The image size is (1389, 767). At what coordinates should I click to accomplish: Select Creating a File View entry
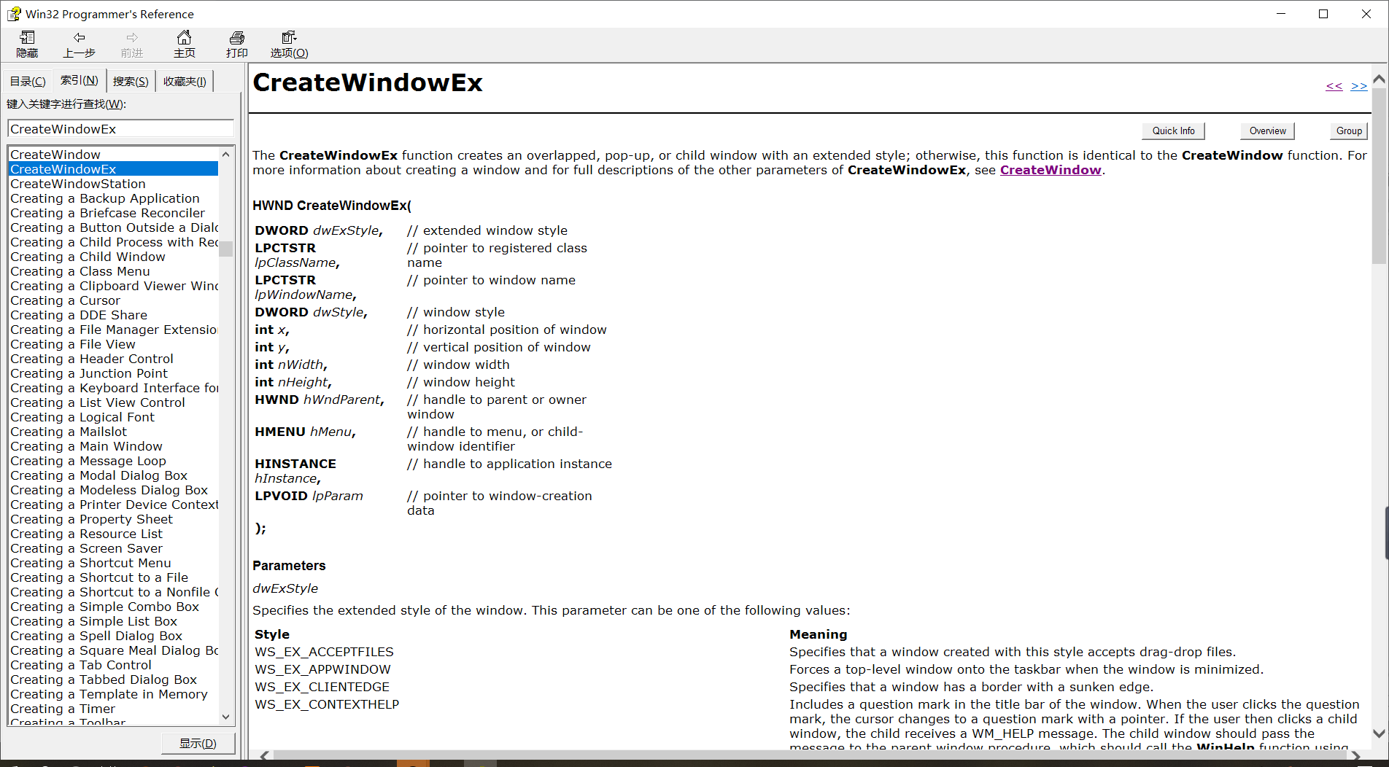click(73, 344)
